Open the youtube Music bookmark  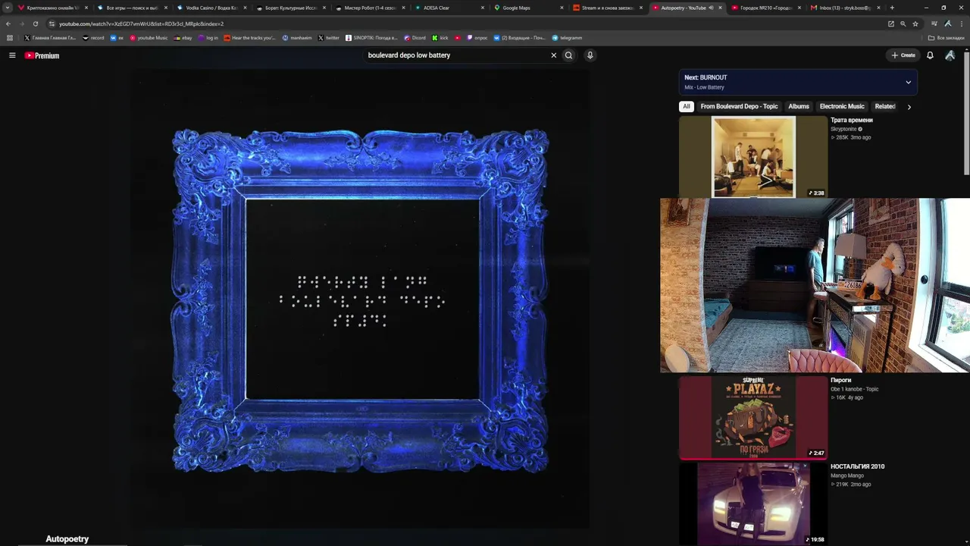[x=149, y=38]
